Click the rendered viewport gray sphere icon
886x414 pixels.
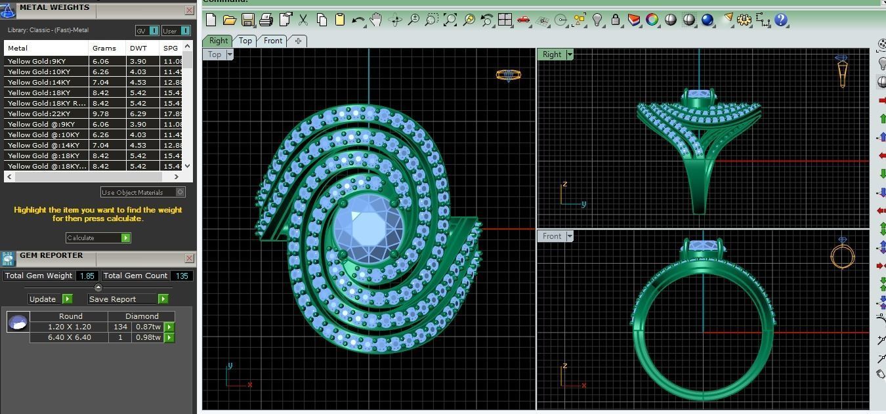[689, 20]
